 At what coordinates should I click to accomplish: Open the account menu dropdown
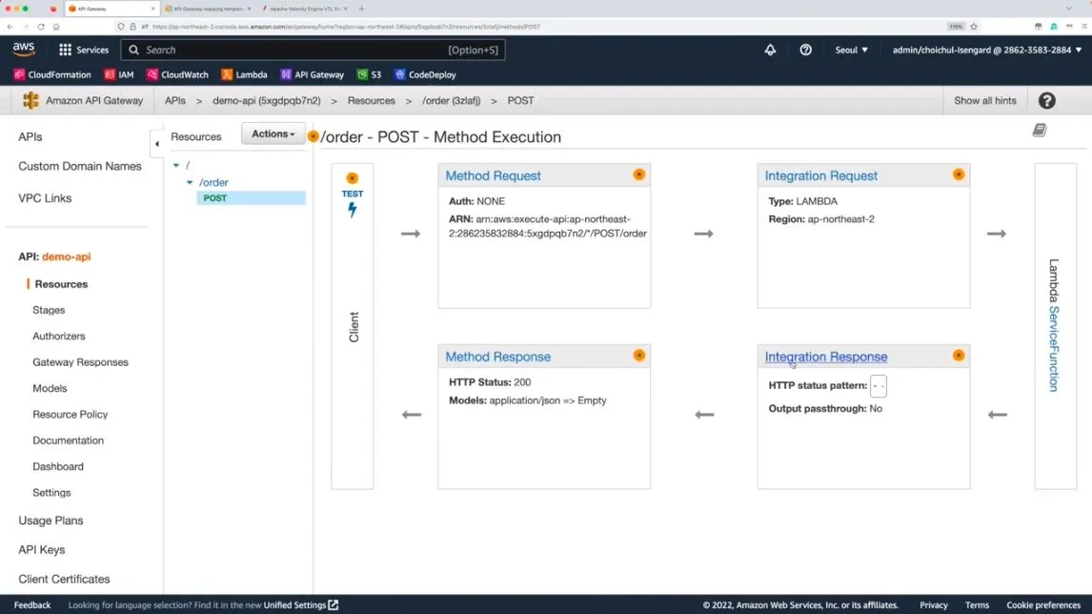[986, 50]
